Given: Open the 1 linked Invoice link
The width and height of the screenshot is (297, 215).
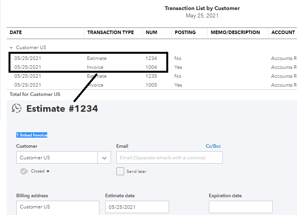Looking at the screenshot, I should (x=32, y=135).
